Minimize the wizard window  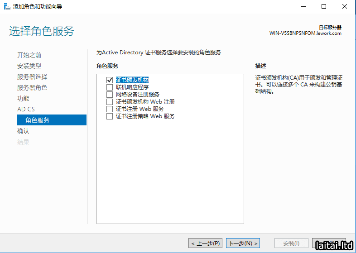point(303,7)
